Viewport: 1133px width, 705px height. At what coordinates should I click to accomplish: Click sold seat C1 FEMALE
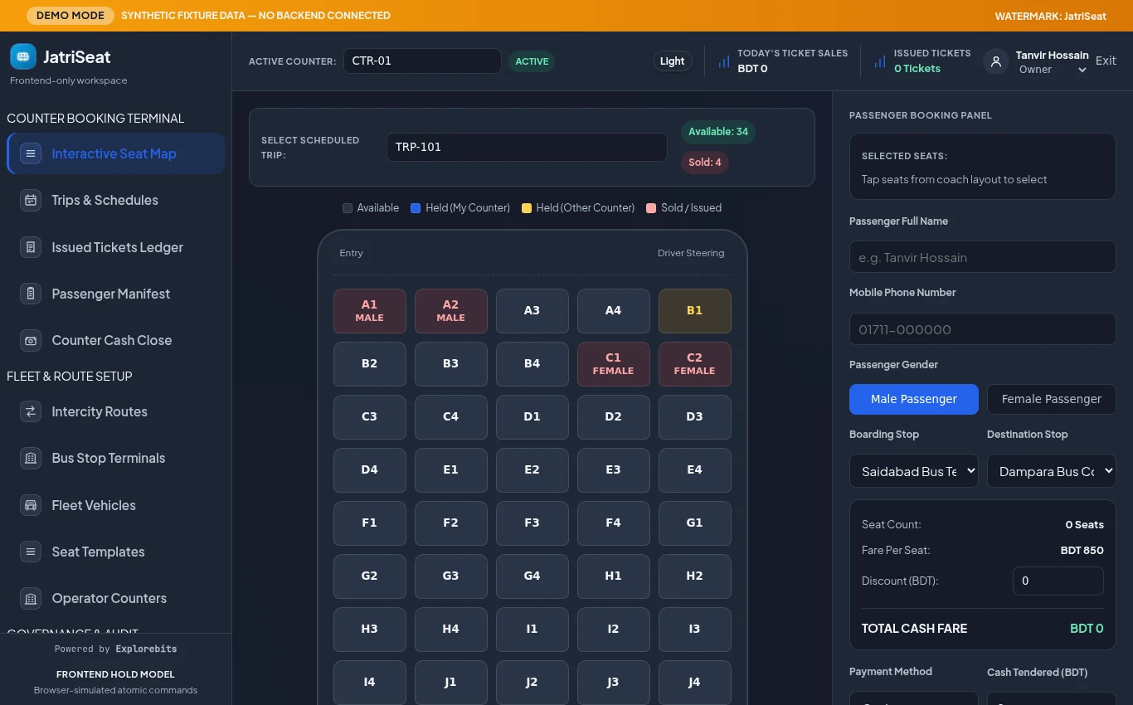tap(613, 364)
